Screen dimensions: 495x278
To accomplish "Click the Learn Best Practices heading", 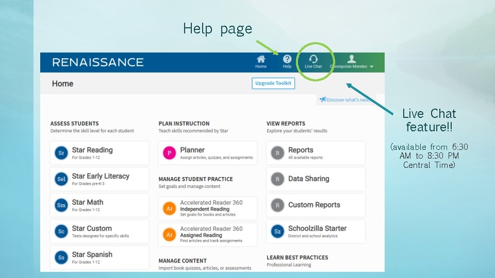I will pos(298,257).
